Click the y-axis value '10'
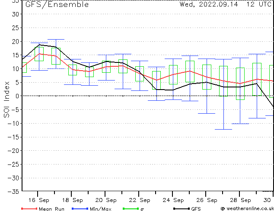The width and height of the screenshot is (274, 211). pos(16,69)
